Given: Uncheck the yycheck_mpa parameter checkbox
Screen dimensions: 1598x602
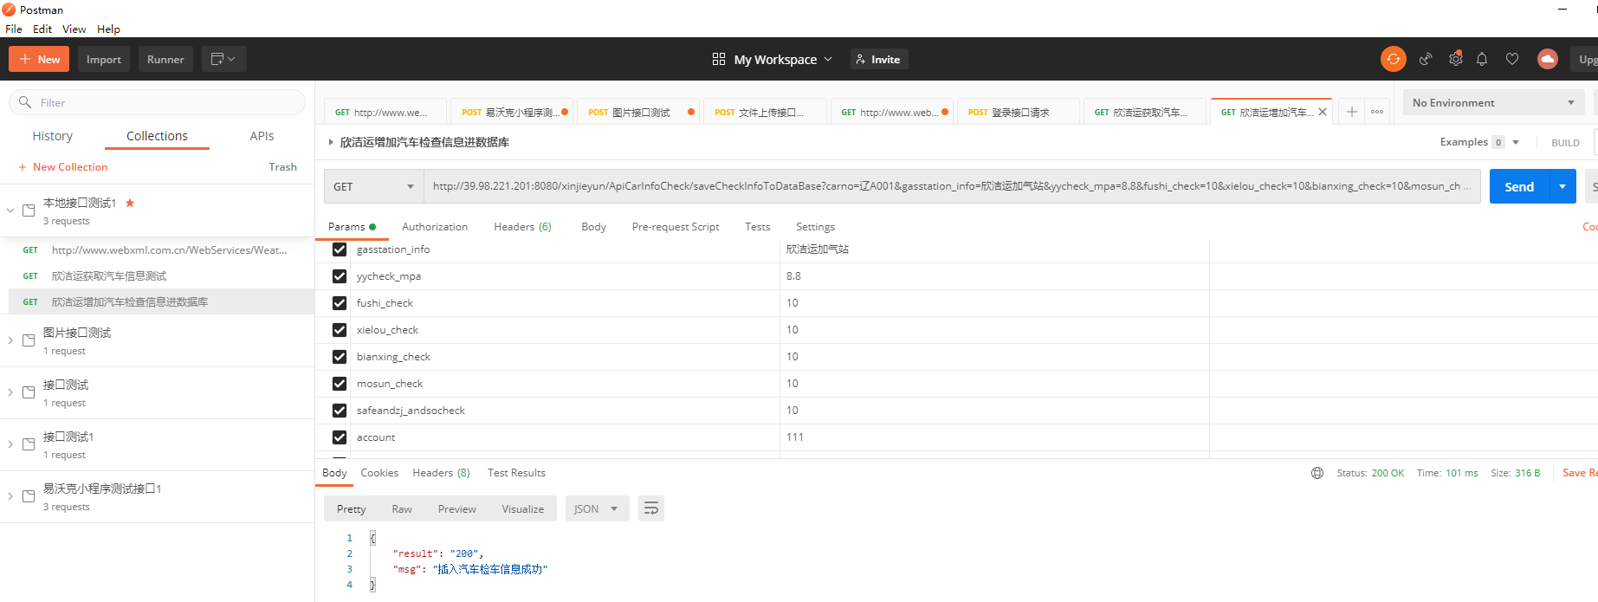Looking at the screenshot, I should 340,276.
